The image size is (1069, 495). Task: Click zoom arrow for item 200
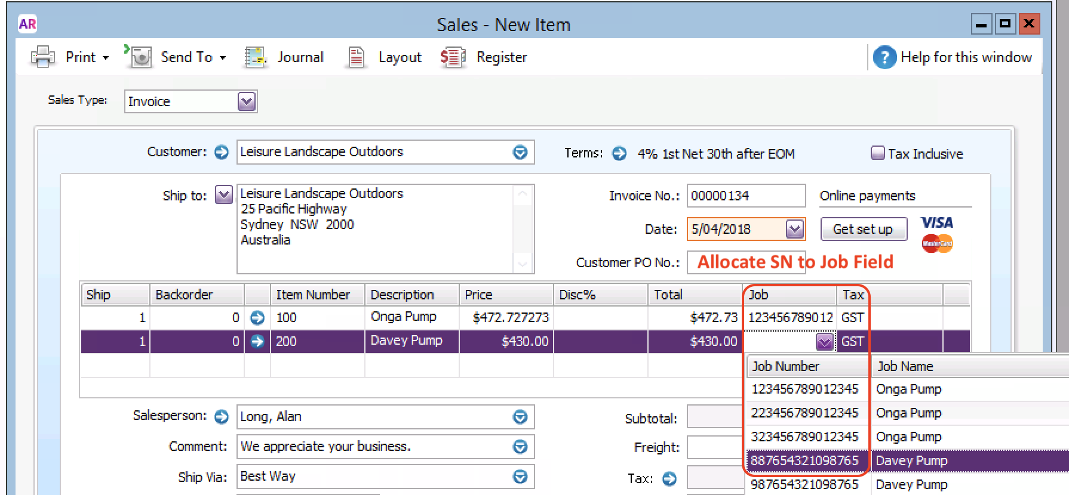pyautogui.click(x=257, y=342)
